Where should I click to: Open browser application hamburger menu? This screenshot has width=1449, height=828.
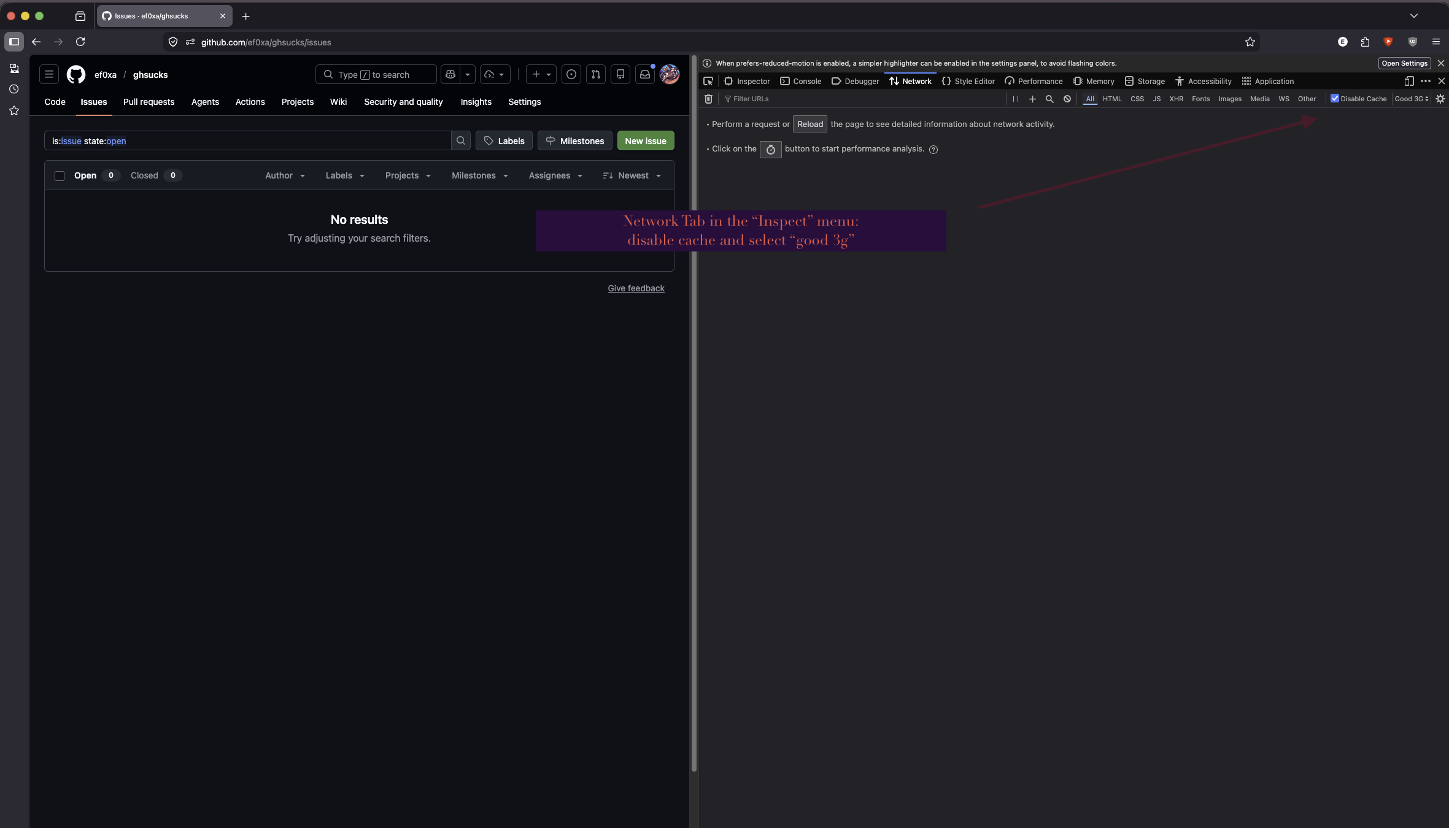1435,42
